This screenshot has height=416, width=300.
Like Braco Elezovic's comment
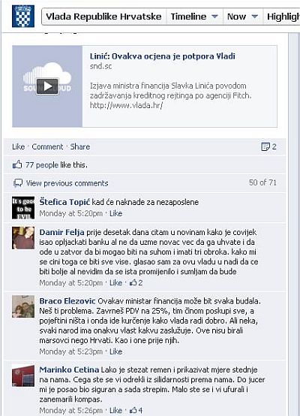click(115, 351)
